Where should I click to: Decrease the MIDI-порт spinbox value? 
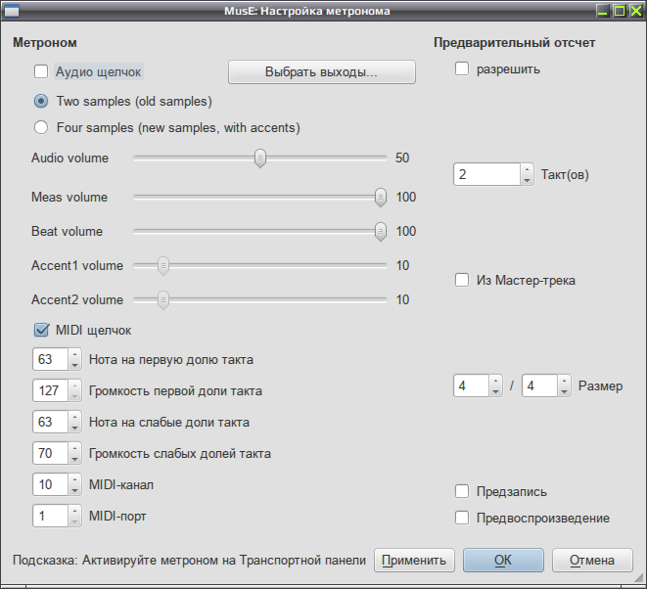pyautogui.click(x=74, y=521)
